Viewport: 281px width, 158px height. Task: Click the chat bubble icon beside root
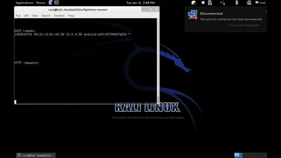pyautogui.click(x=257, y=3)
